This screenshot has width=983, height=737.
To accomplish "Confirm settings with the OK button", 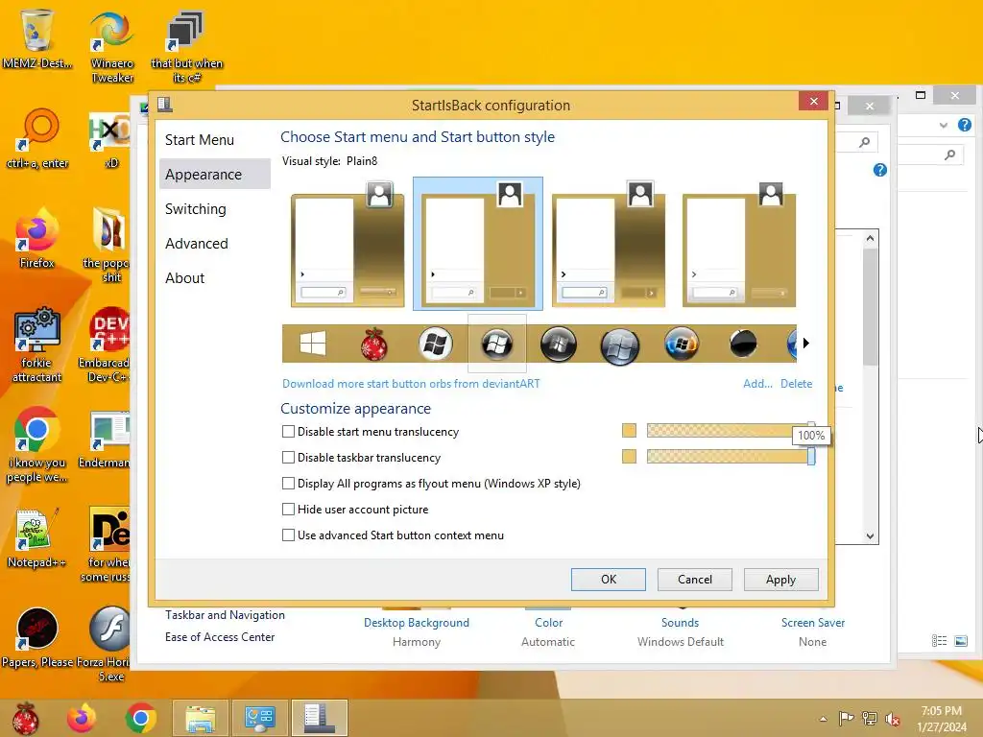I will coord(608,579).
